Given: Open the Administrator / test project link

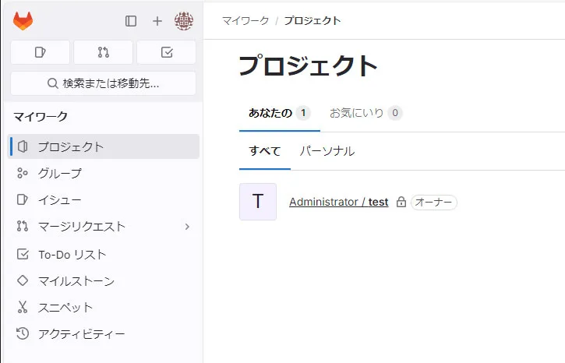Looking at the screenshot, I should [x=339, y=202].
